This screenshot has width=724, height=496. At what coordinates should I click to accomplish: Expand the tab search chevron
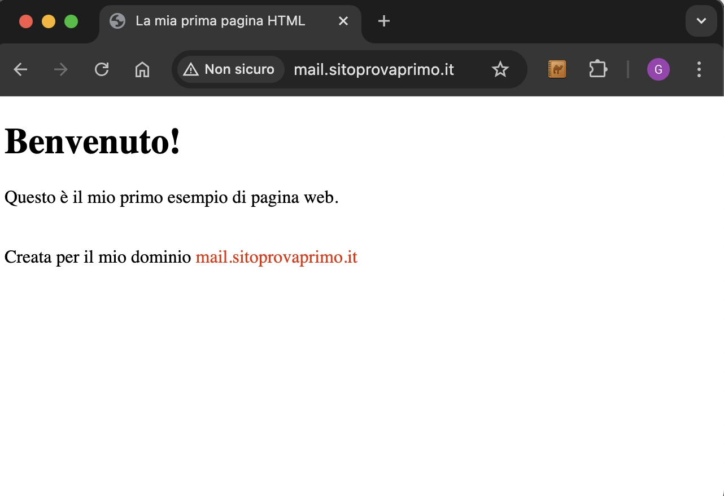[701, 21]
